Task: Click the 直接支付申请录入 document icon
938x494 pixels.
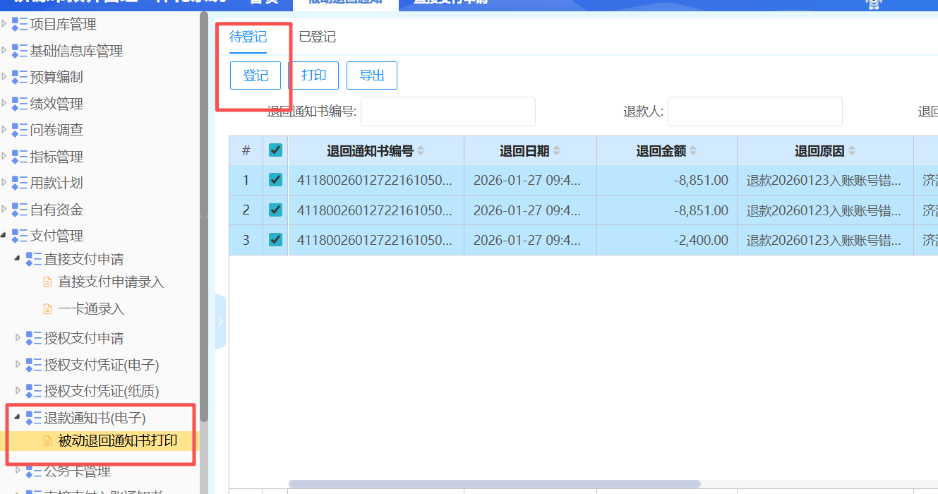Action: (x=48, y=282)
